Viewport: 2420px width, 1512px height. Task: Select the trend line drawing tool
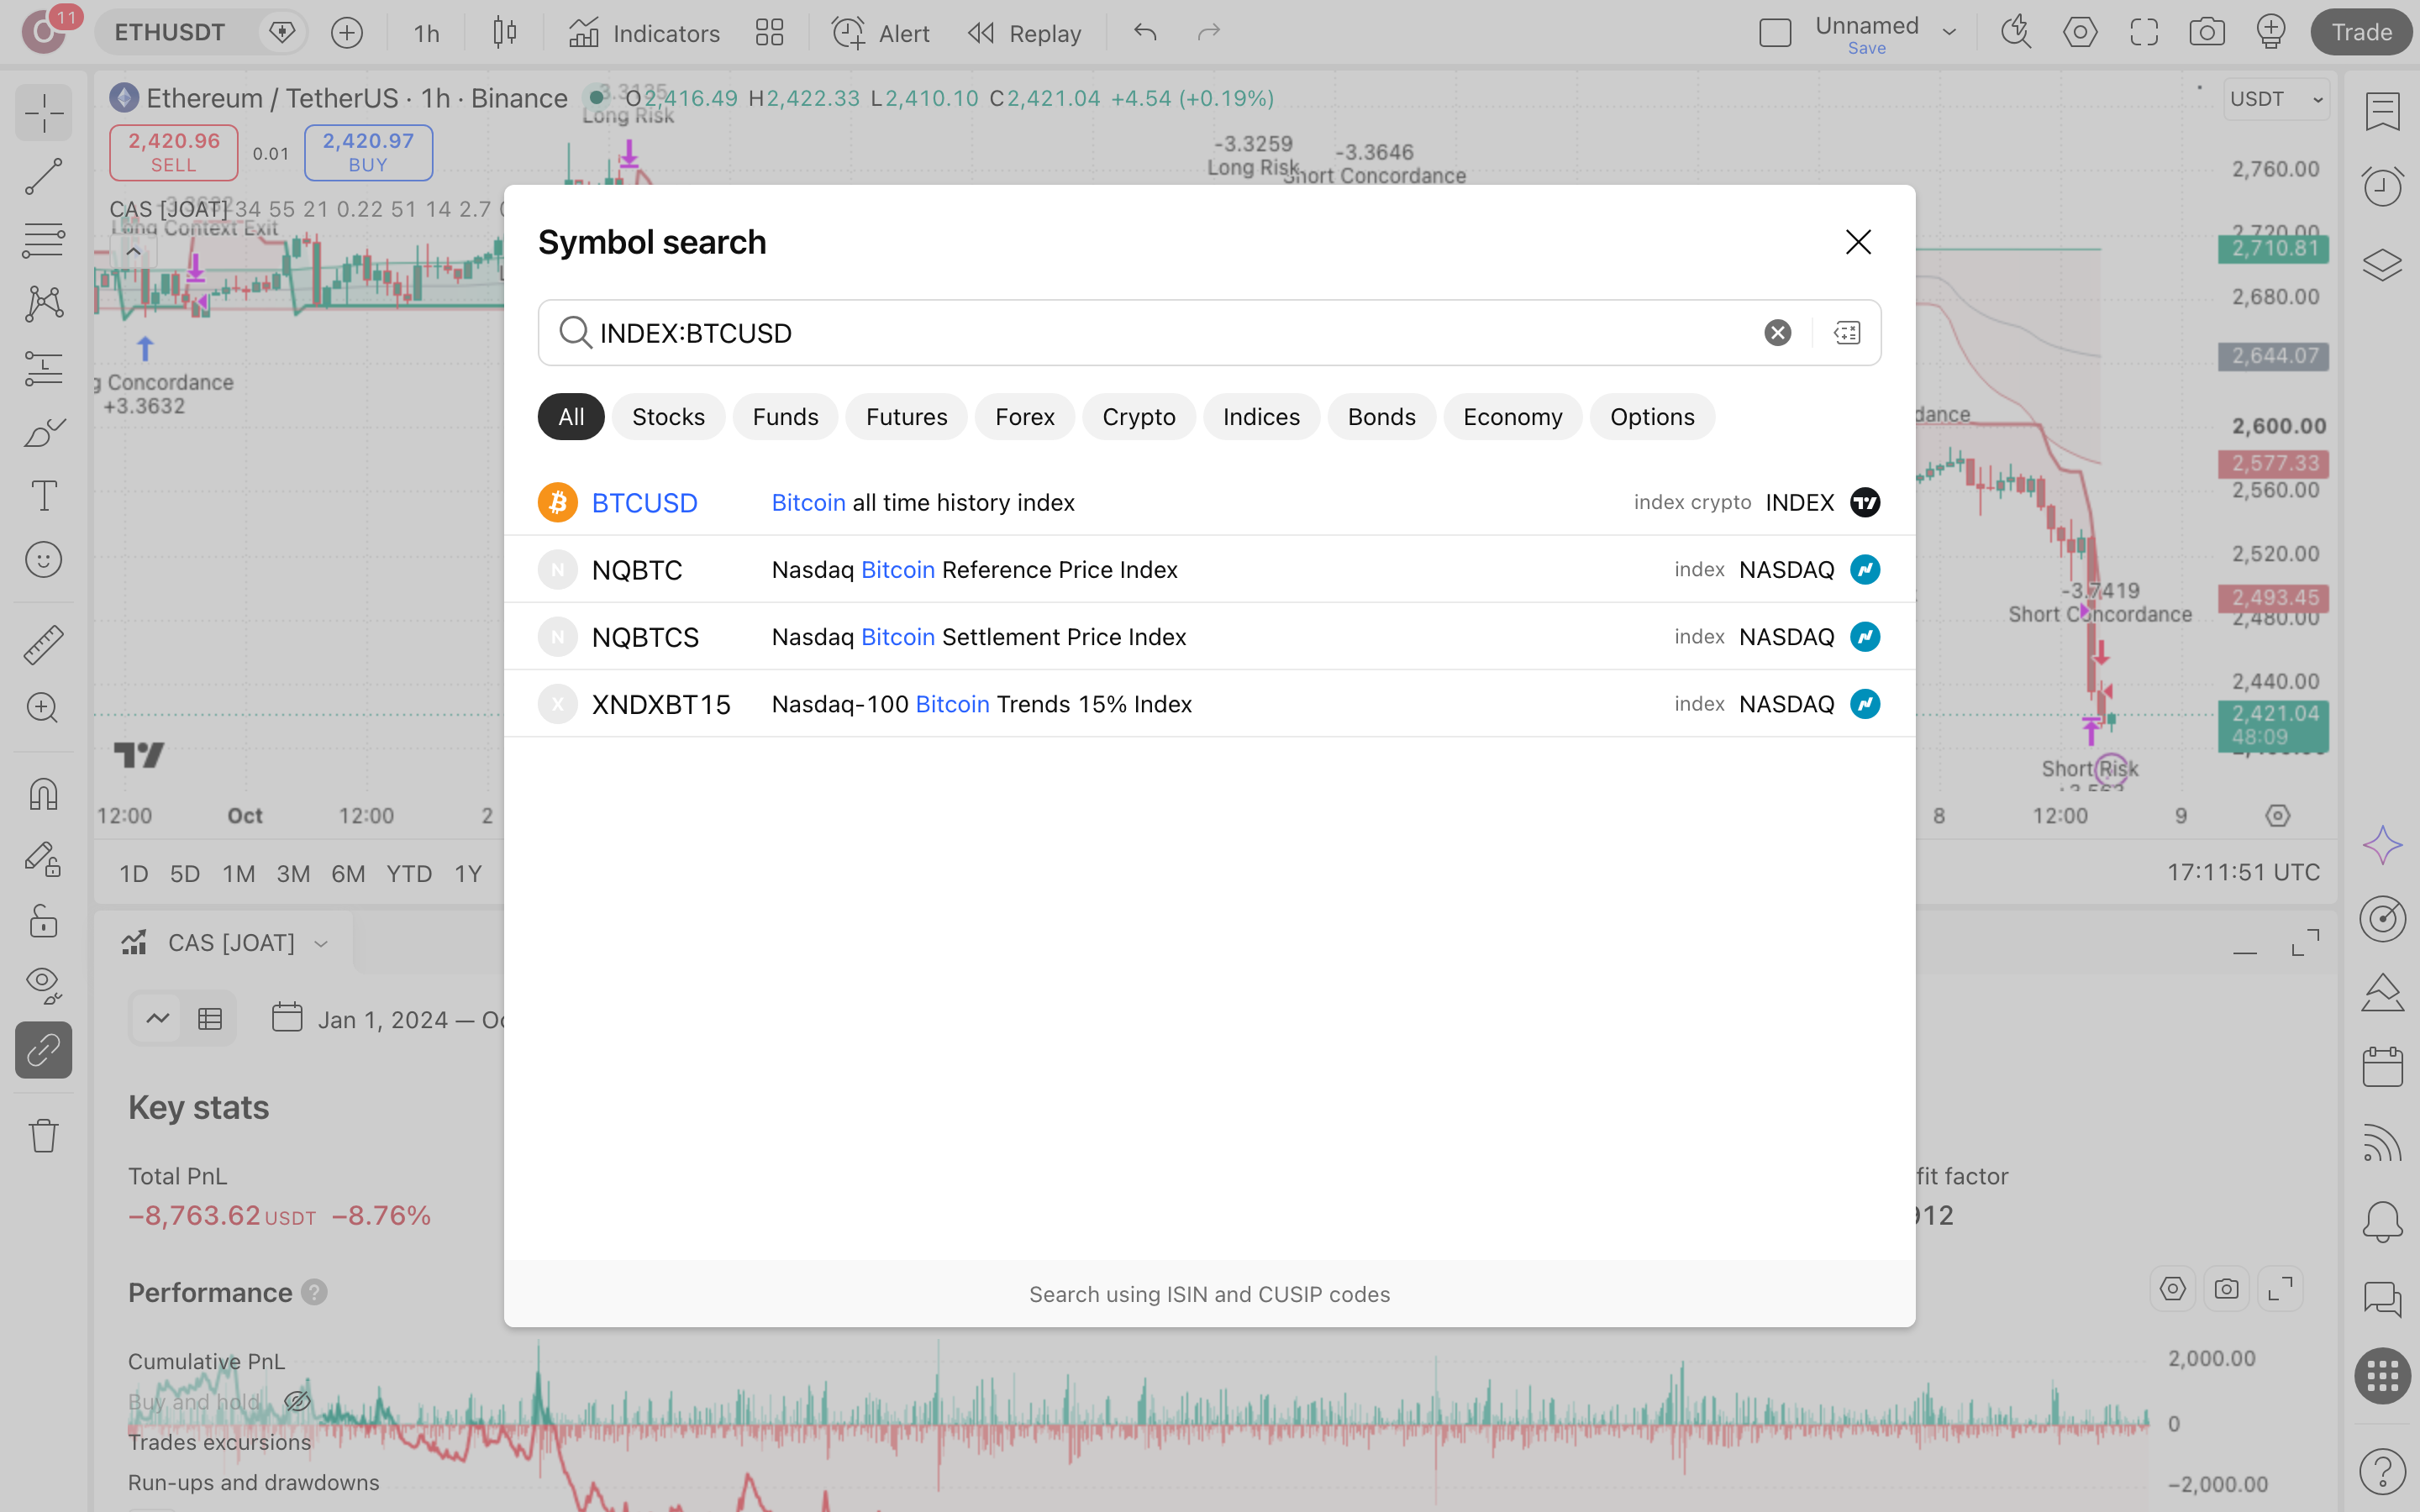[43, 176]
